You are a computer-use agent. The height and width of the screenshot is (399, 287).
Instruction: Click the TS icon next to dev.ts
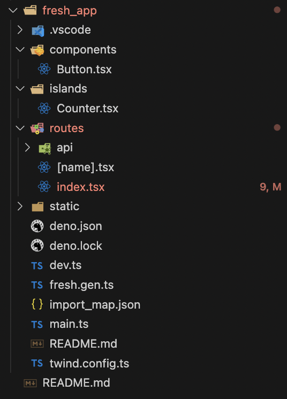coord(37,266)
